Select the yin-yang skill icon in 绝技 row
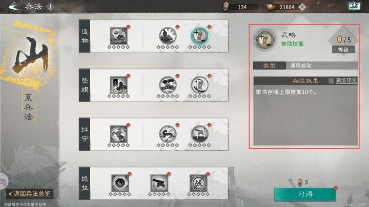Viewport: 369px width, 207px height. click(x=120, y=183)
